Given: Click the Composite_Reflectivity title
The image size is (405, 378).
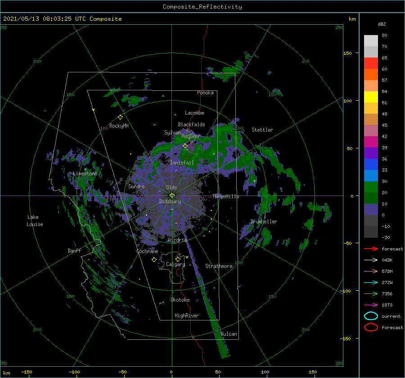Looking at the screenshot, I should tap(202, 7).
